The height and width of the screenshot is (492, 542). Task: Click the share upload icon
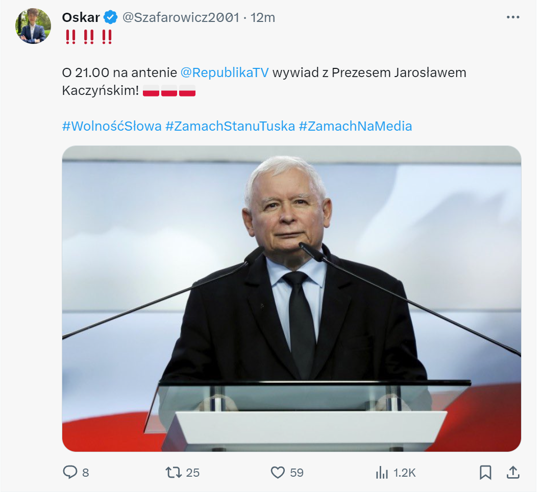[x=513, y=473]
